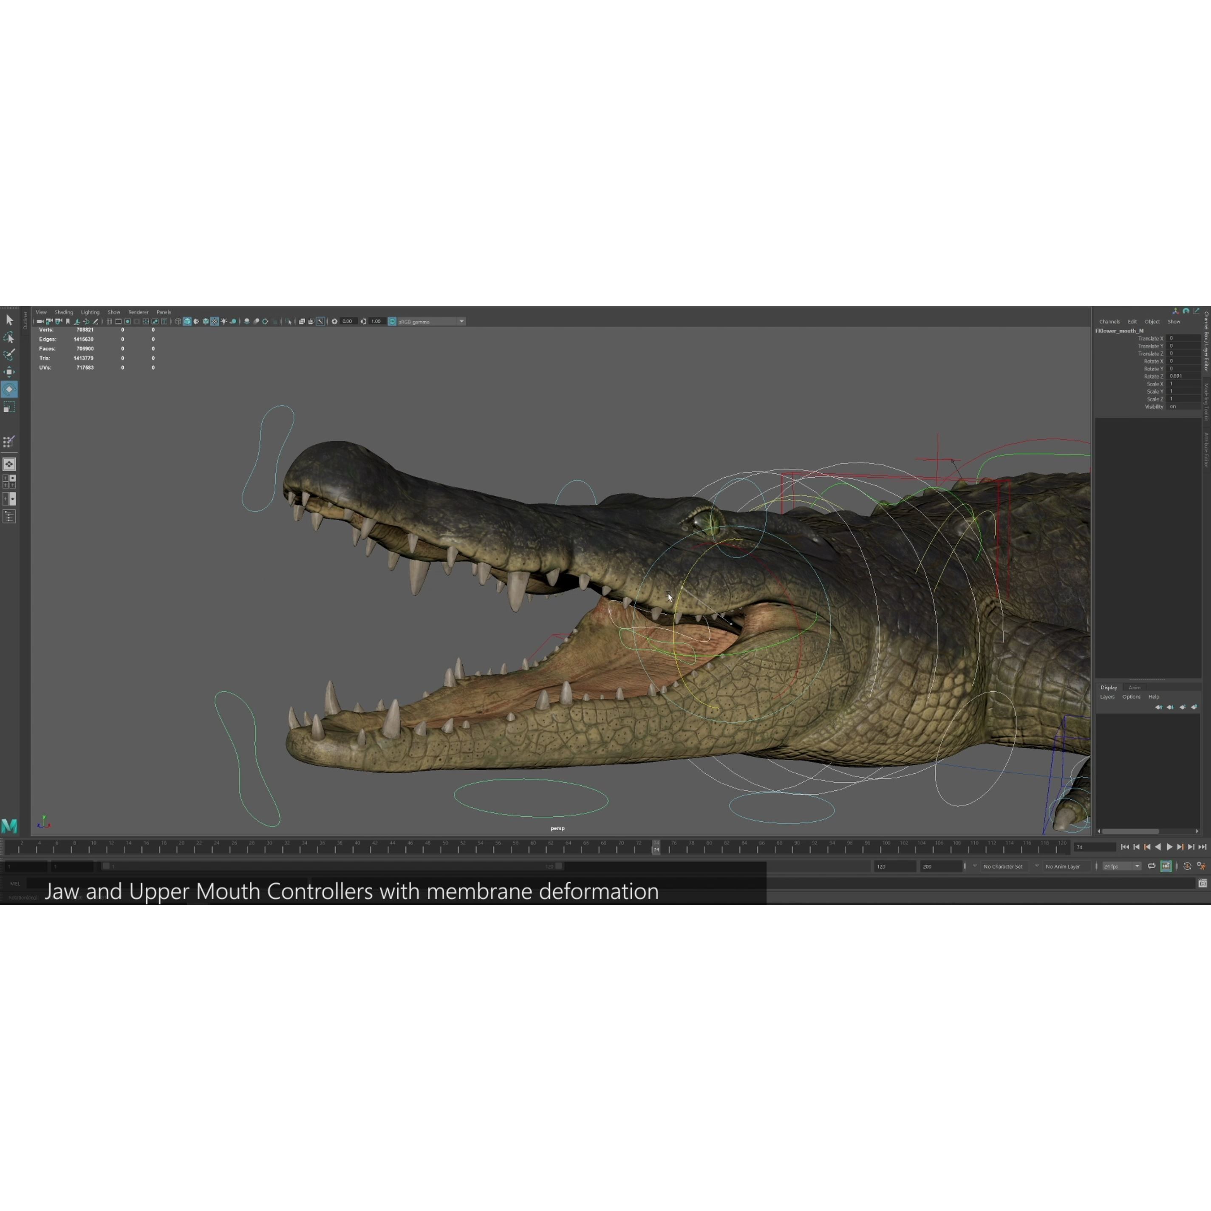Select the single perspective pane layout

pyautogui.click(x=9, y=464)
